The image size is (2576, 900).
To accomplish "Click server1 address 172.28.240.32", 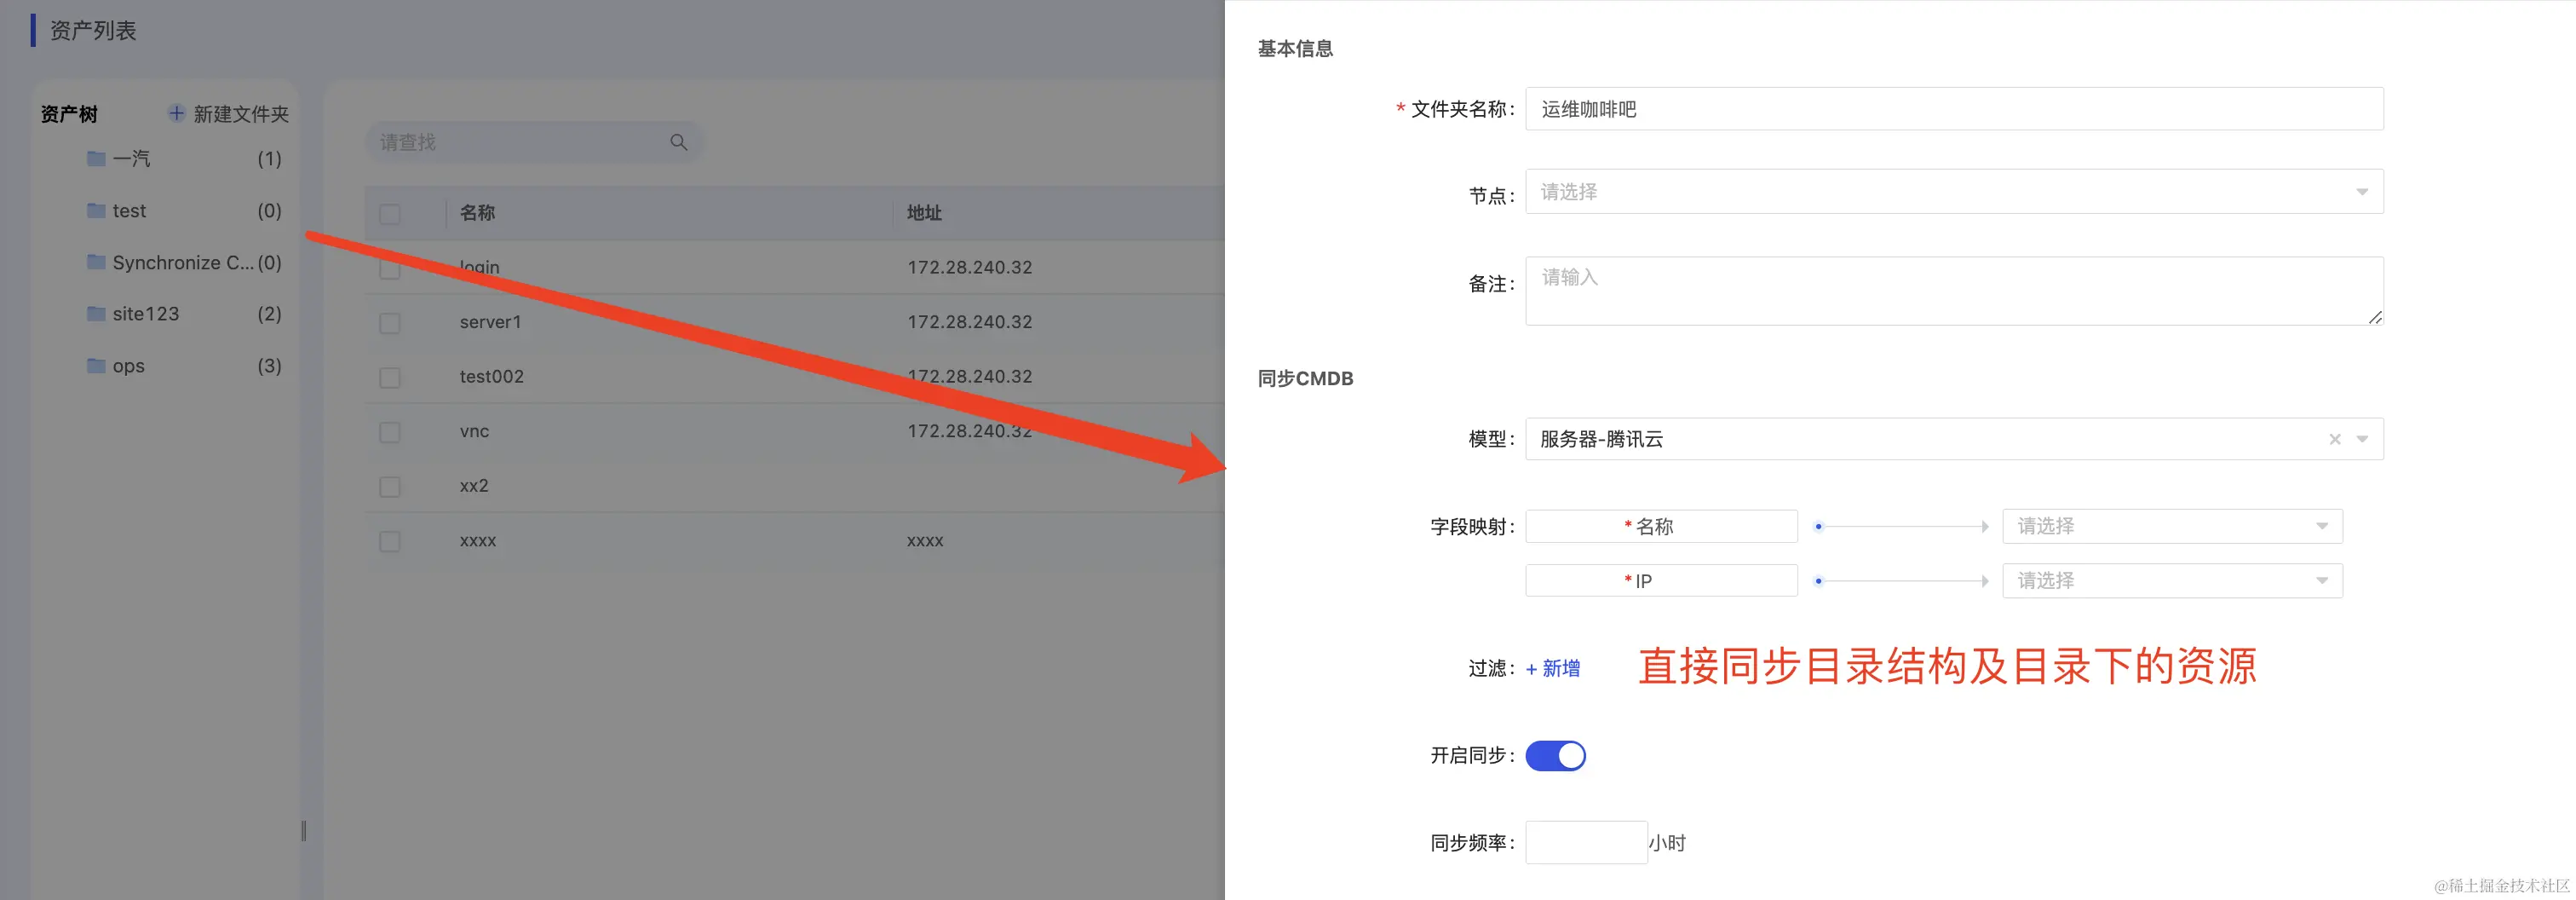I will [969, 322].
